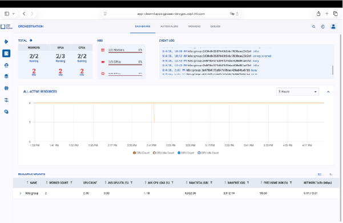The height and width of the screenshot is (223, 343).
Task: Switch to the Workers tab
Action: pos(194,26)
